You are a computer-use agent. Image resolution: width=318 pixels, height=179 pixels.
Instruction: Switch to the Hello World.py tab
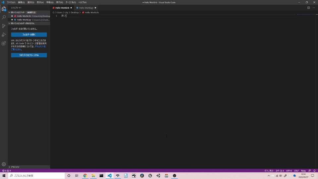pos(86,8)
